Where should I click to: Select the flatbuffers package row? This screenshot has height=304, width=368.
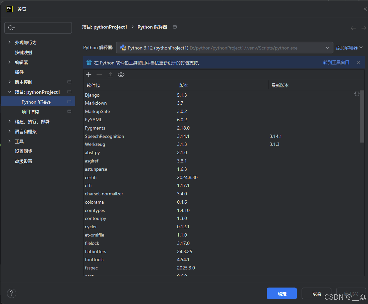click(222, 252)
